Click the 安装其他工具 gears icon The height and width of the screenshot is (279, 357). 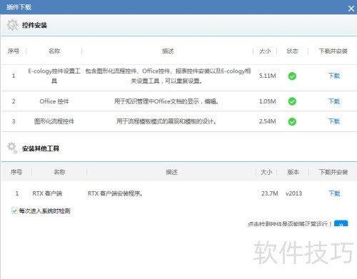[12, 148]
